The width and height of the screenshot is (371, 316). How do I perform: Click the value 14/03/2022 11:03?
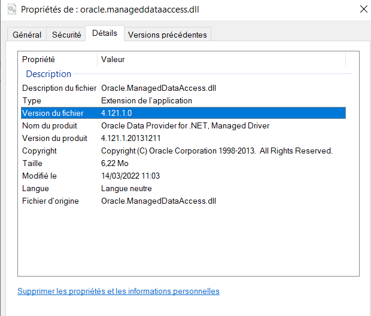130,176
